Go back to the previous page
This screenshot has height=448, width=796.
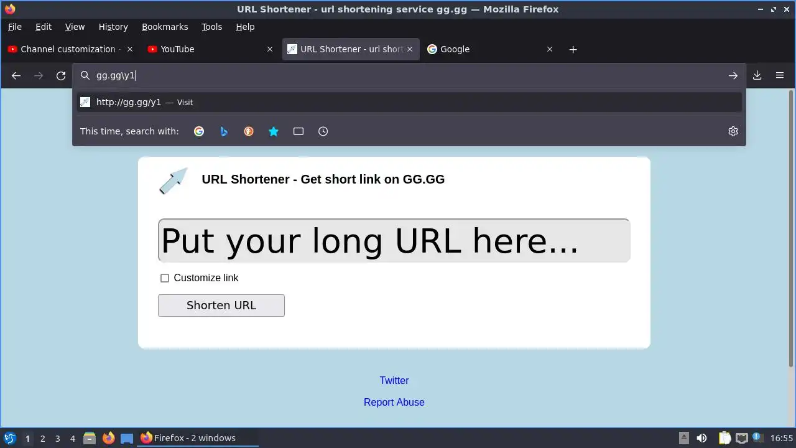16,75
